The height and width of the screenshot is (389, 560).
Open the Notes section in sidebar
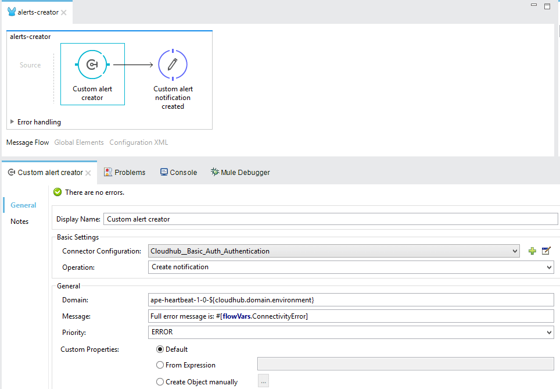click(19, 222)
